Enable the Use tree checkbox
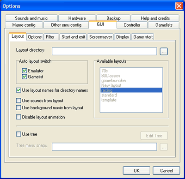The width and height of the screenshot is (185, 179). [18, 134]
